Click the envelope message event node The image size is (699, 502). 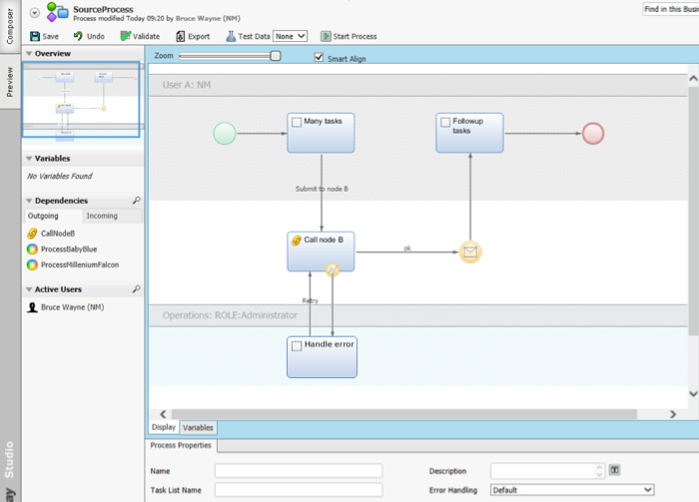pyautogui.click(x=470, y=252)
